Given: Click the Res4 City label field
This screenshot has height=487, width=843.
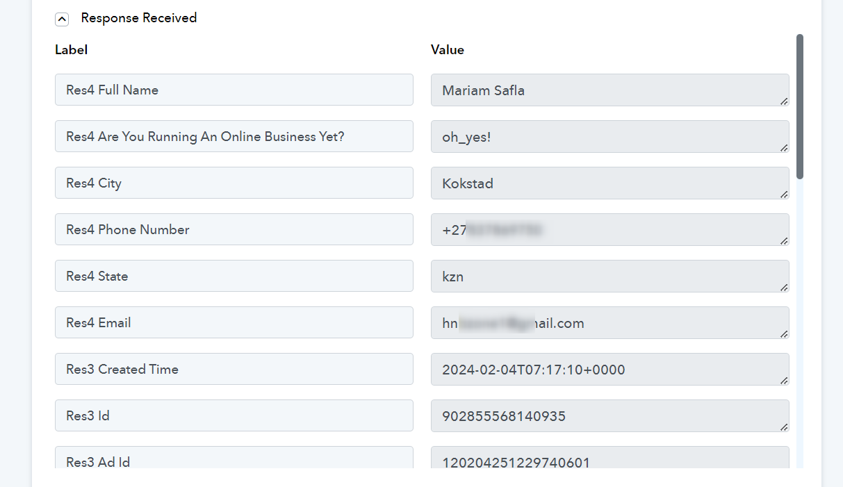Looking at the screenshot, I should point(234,183).
